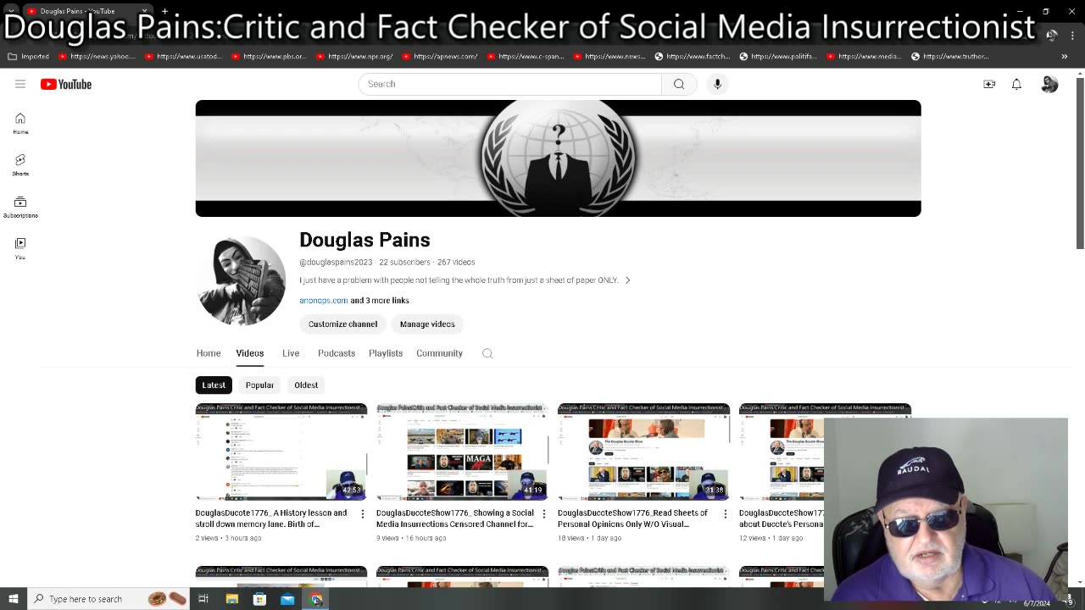Filter videos by Latest
1085x610 pixels.
214,385
